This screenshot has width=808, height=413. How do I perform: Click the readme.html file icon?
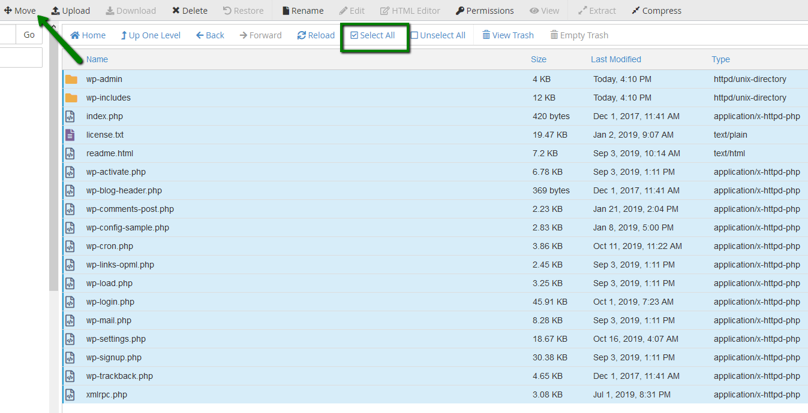[x=70, y=153]
